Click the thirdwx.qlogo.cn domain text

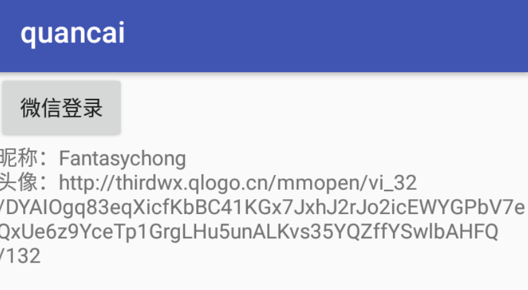click(195, 183)
